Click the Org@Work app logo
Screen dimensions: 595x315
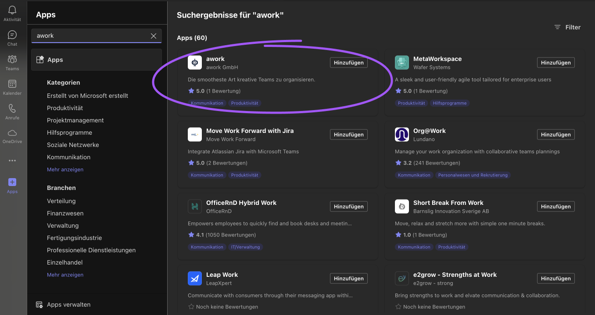[x=402, y=135]
